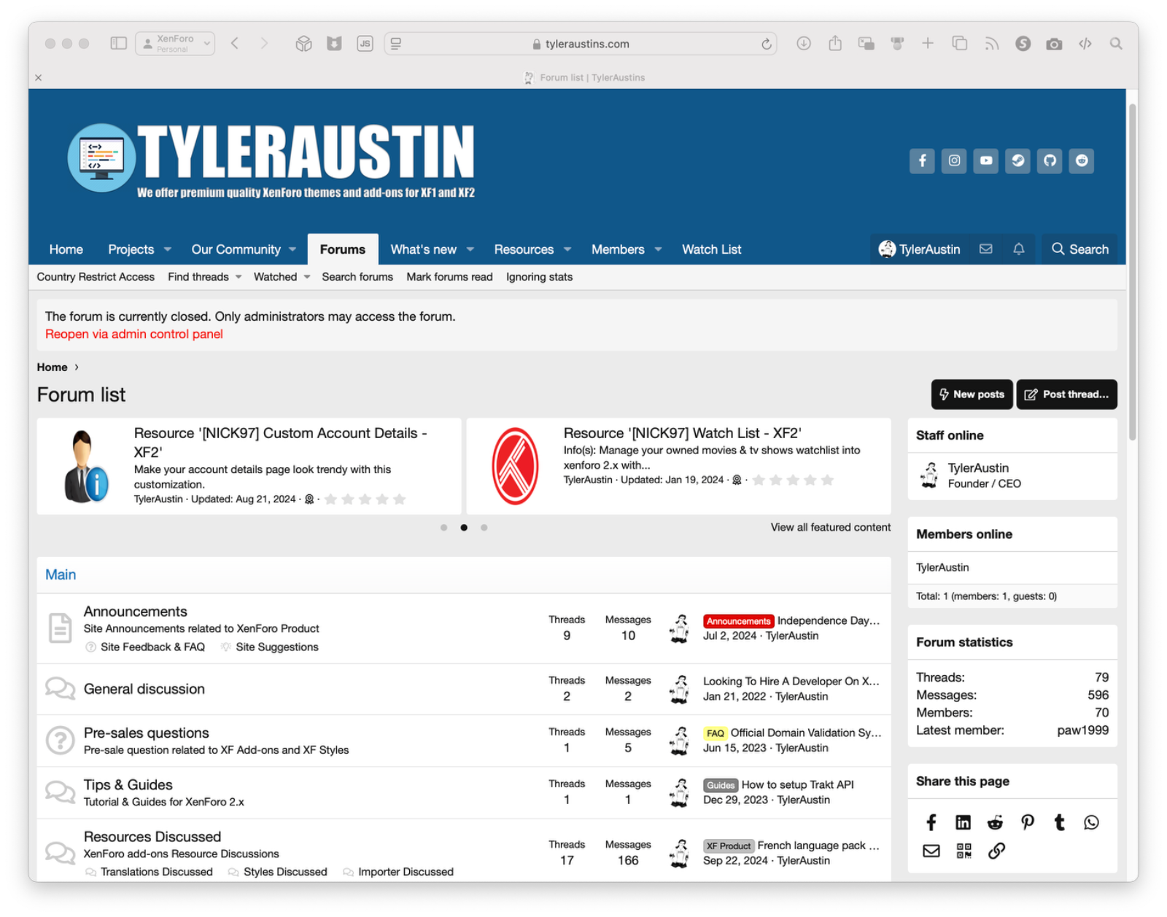Expand the Our Community dropdown arrow
1167x917 pixels.
point(292,249)
